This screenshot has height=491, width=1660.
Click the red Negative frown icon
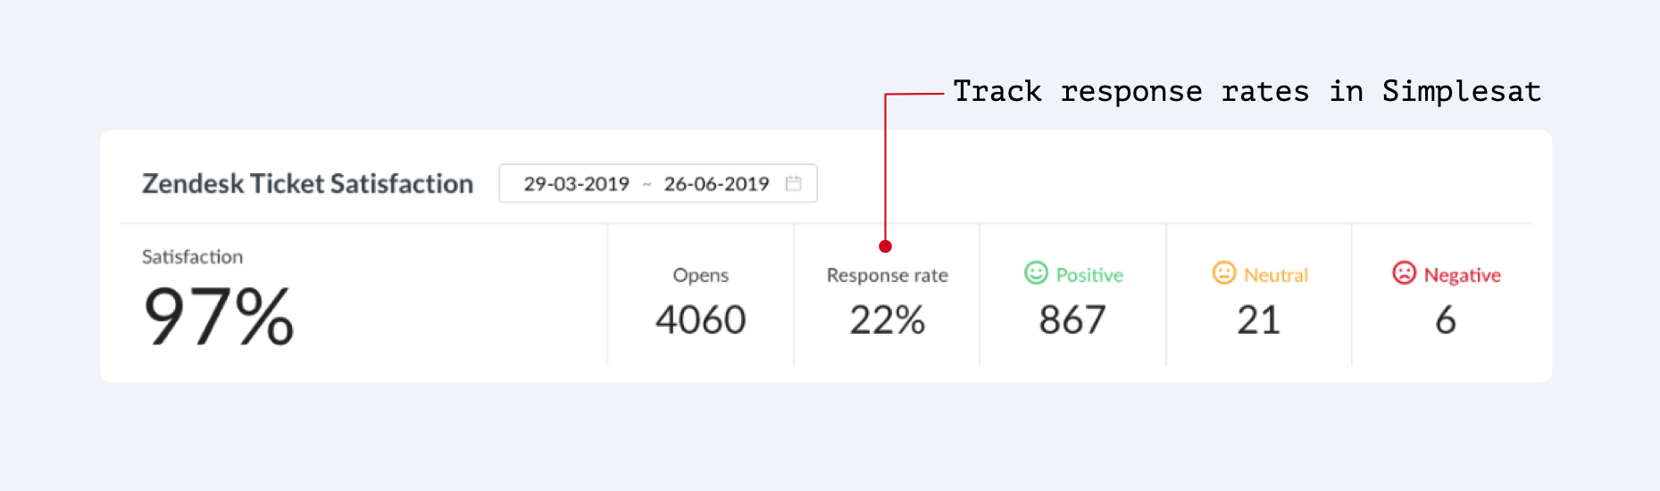[1404, 273]
